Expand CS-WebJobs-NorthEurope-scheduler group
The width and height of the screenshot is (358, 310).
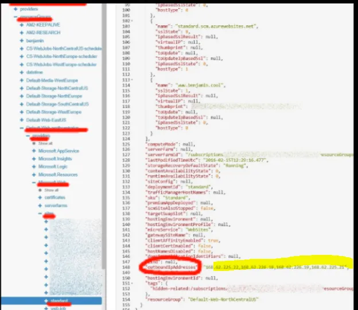tap(22, 56)
